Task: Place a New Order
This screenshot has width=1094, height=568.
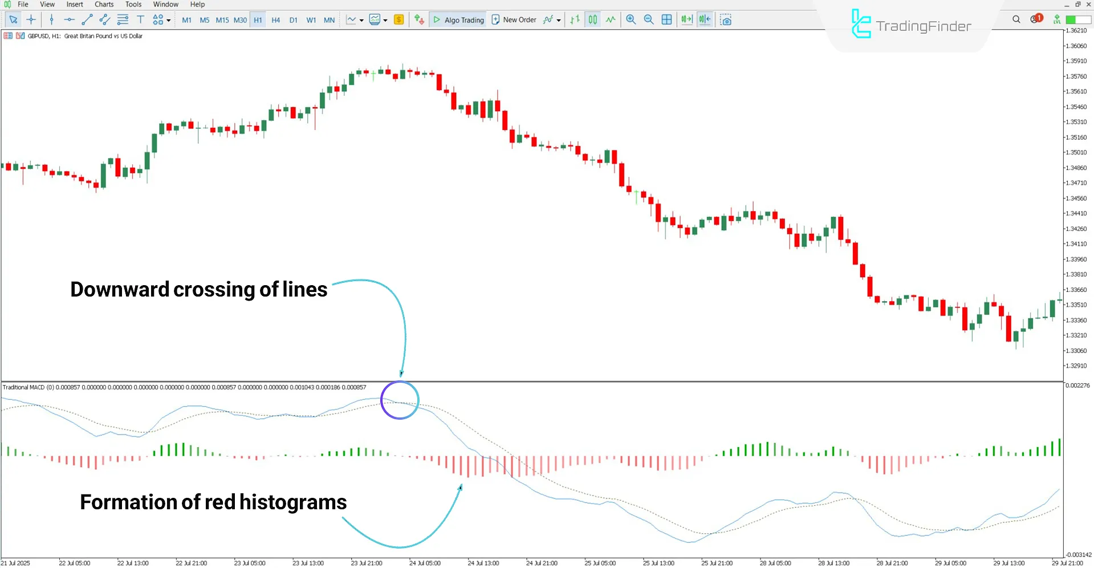Action: pyautogui.click(x=514, y=20)
